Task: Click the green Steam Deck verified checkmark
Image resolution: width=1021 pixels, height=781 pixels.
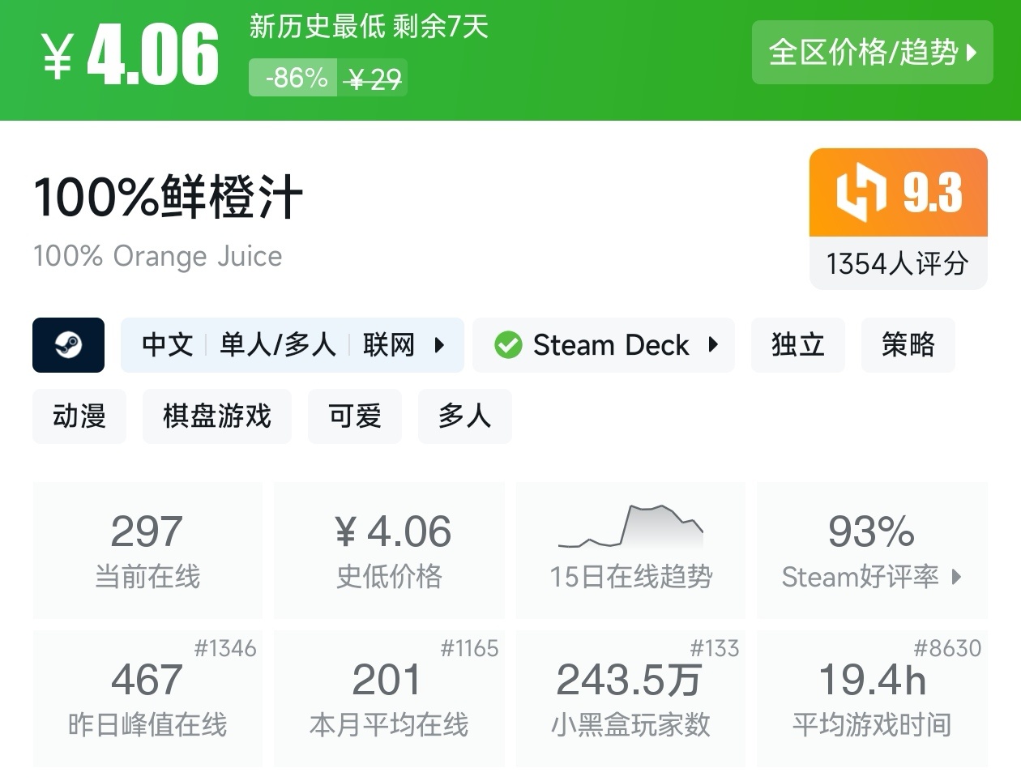Action: point(508,345)
